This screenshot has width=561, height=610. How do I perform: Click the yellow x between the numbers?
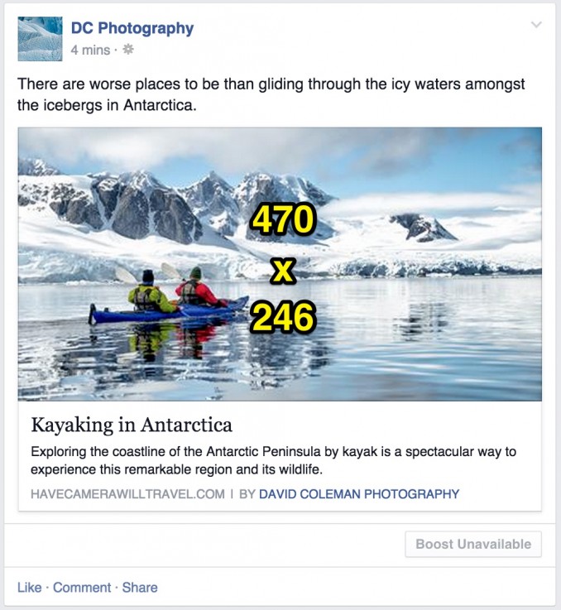(284, 268)
